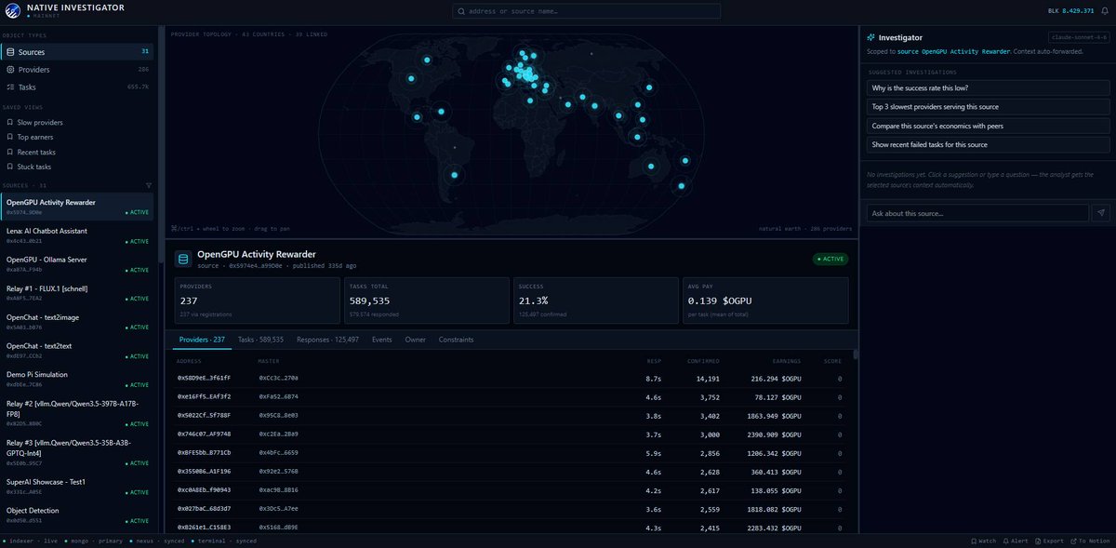Click Export in the status bar

pos(1051,541)
